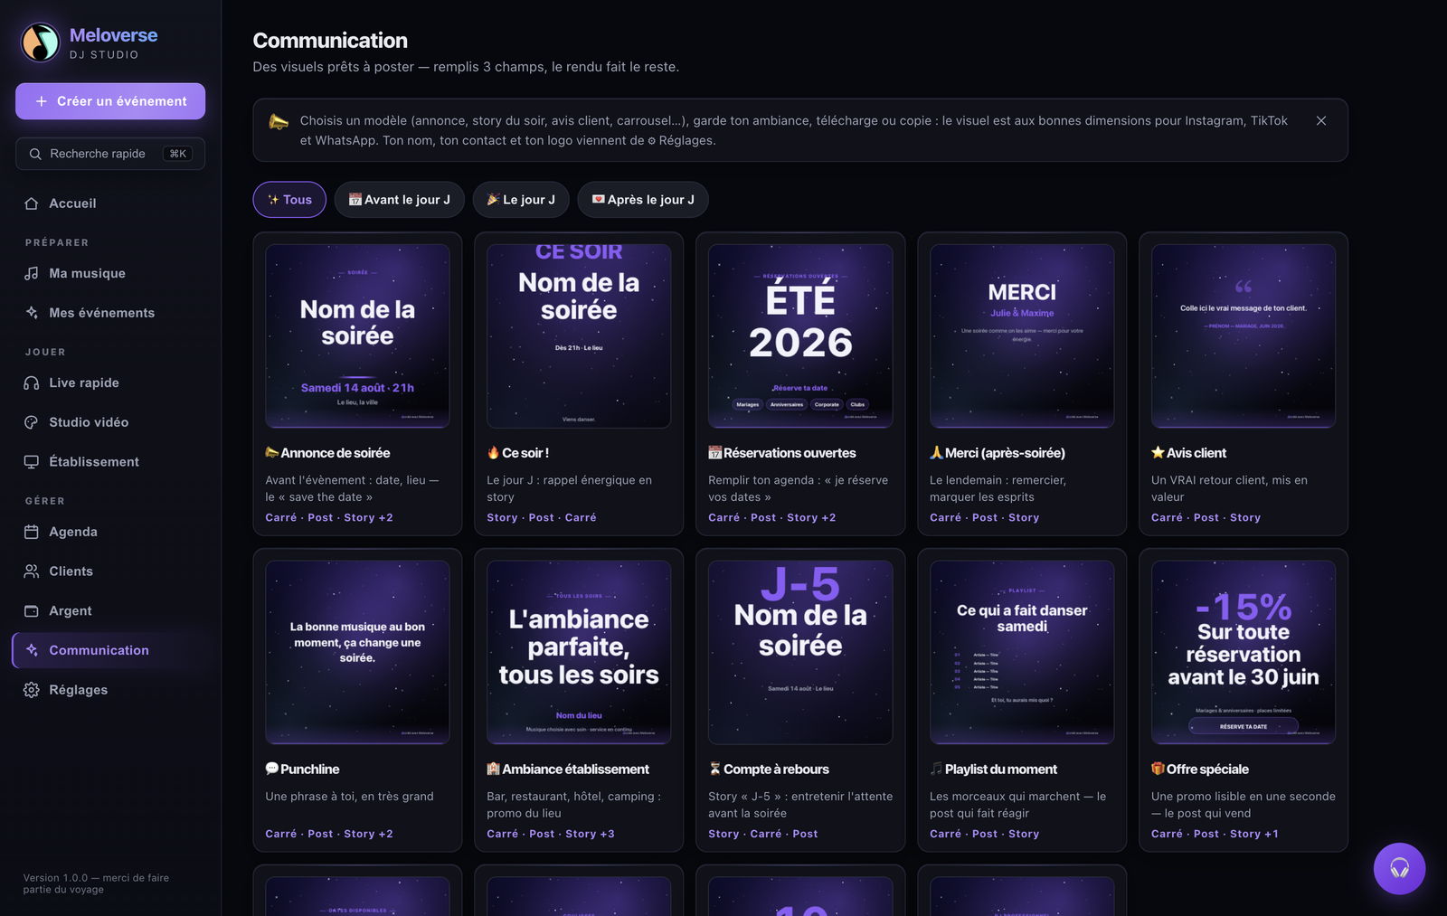Click 'Une phrase à toi, en très grand'
Screen dimensions: 1447x916
(x=349, y=797)
